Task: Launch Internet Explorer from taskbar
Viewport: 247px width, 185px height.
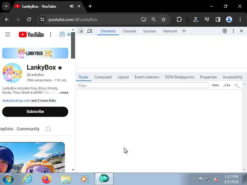Action: pos(27,179)
